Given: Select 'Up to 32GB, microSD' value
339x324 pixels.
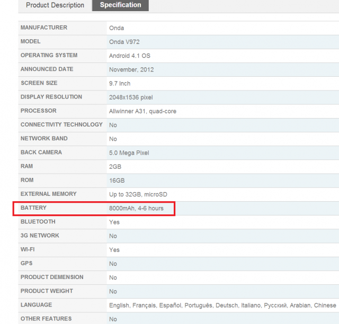Looking at the screenshot, I should [x=138, y=194].
